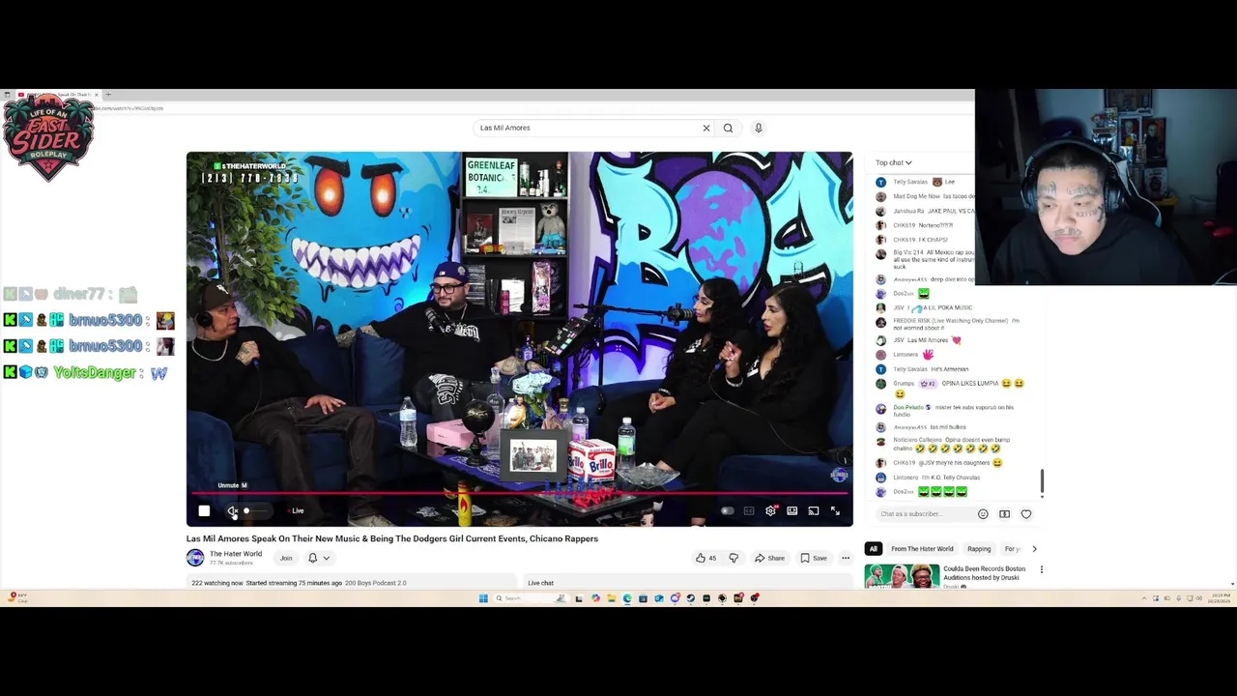This screenshot has height=696, width=1237.
Task: Unmute the video with the speaker icon
Action: click(x=232, y=510)
